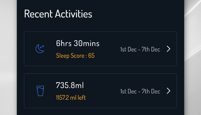Click the gray backdrop right of the panel
Viewport: 201px width, 115px height.
click(x=192, y=57)
